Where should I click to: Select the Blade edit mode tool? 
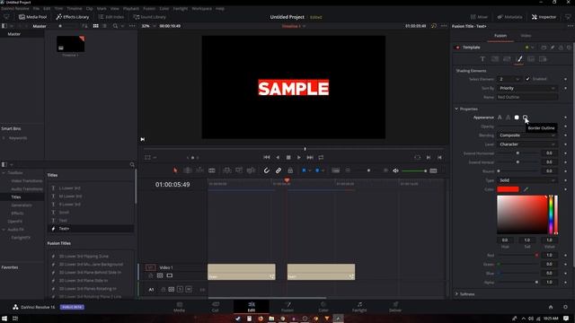(212, 170)
